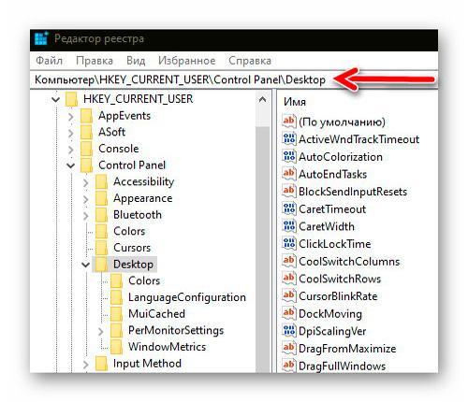Viewport: 468px width, 402px height.
Task: Click the registry path address bar
Action: [x=234, y=79]
